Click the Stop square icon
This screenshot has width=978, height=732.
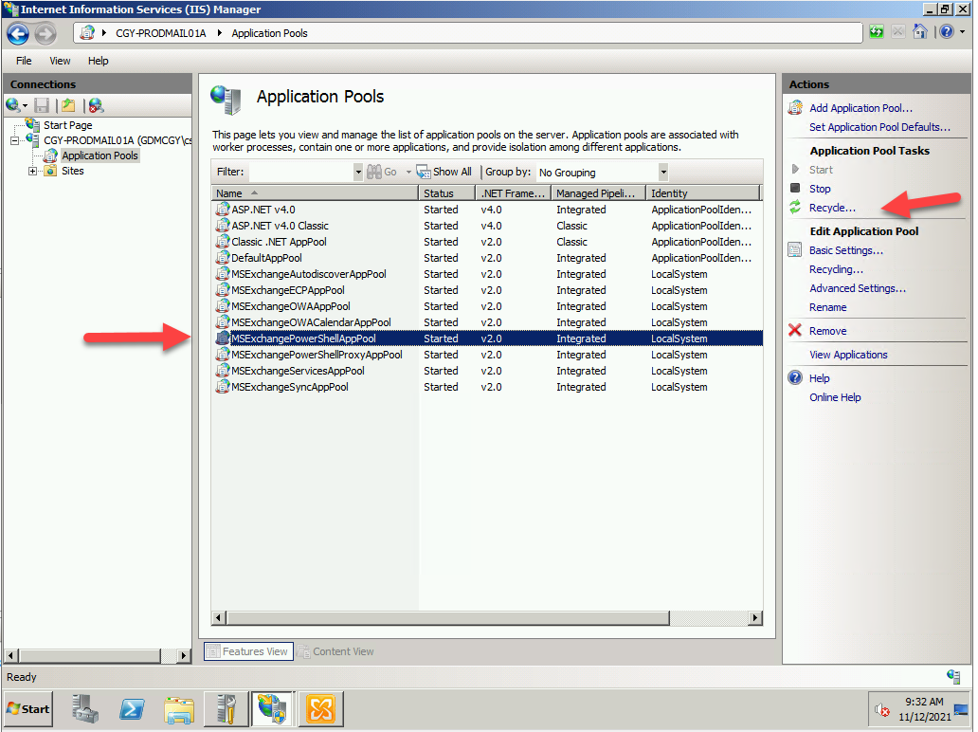795,188
